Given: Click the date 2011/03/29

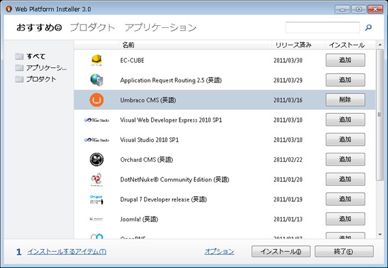Looking at the screenshot, I should (288, 80).
